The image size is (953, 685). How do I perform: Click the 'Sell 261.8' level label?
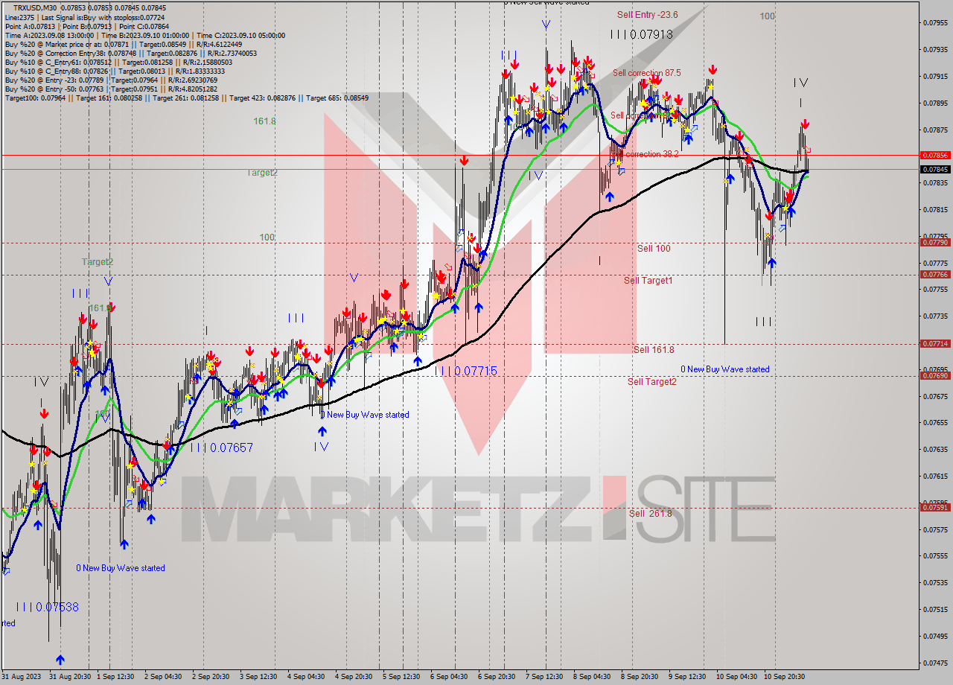click(x=650, y=513)
